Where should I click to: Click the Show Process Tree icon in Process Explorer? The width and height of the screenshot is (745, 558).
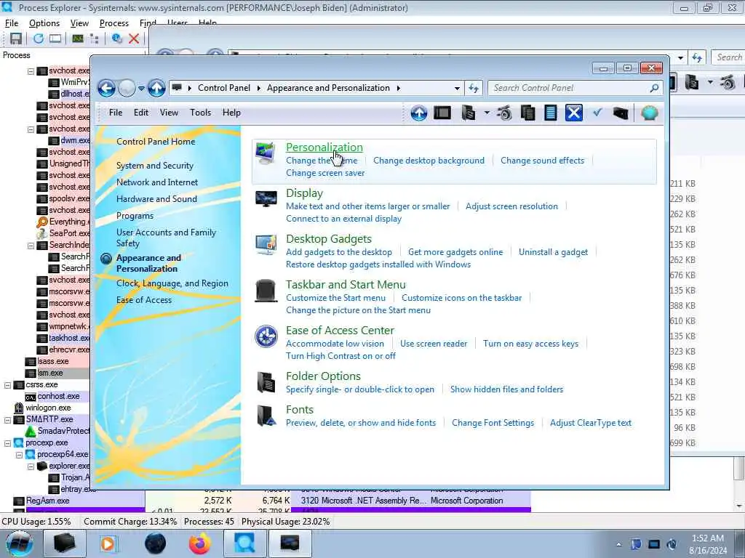94,39
